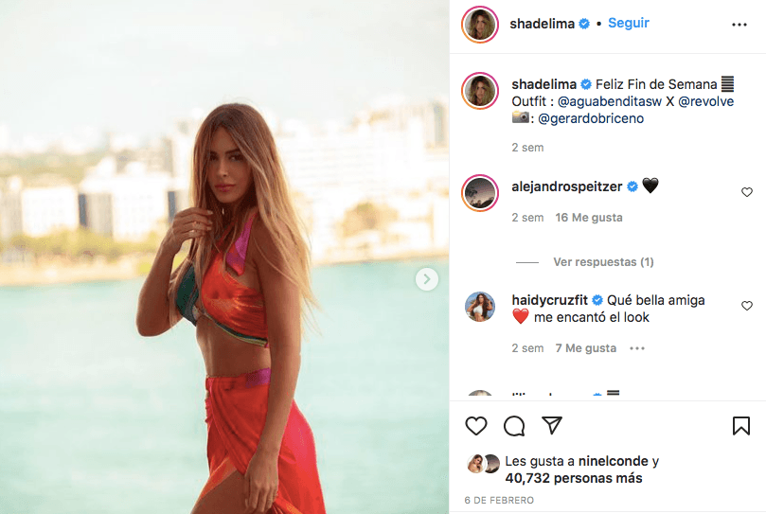Open the comment bubble icon
This screenshot has height=514, width=766.
pos(514,426)
